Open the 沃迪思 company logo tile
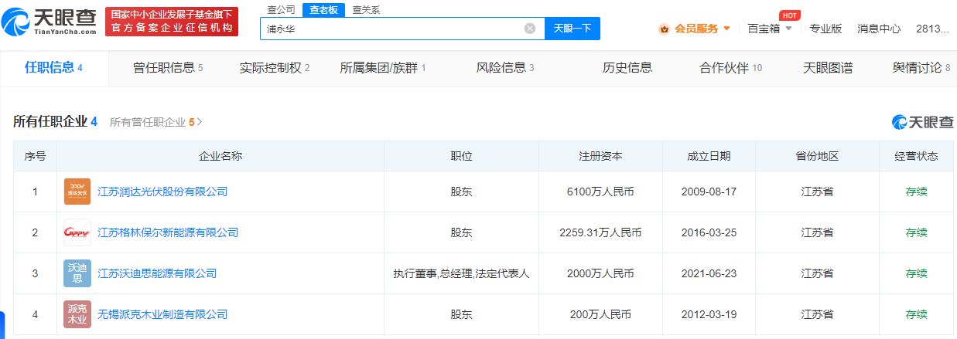957x339 pixels. pos(77,273)
